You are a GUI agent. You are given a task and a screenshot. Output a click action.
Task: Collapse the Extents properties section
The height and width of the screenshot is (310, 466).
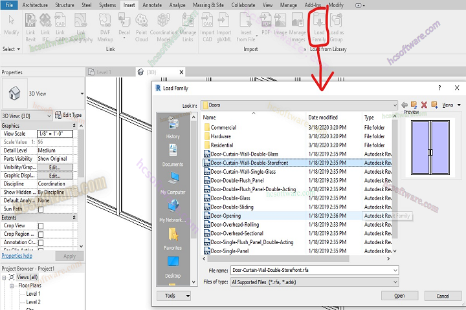[74, 218]
